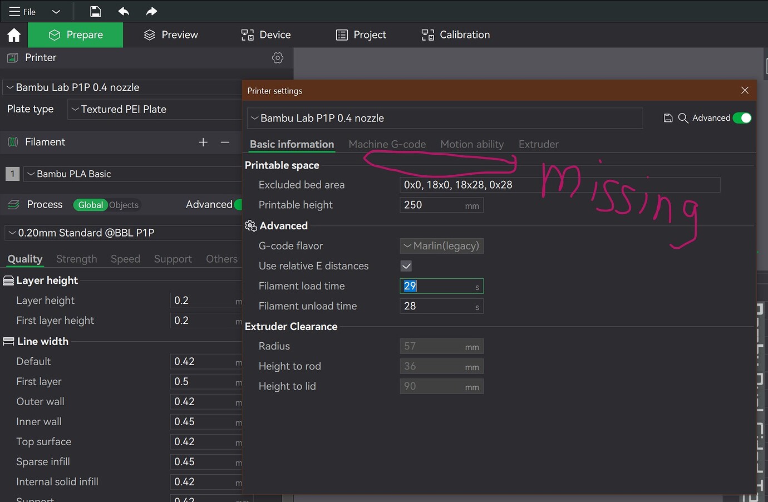Click the save preset icon in Printer settings
The width and height of the screenshot is (768, 502).
[x=668, y=118]
